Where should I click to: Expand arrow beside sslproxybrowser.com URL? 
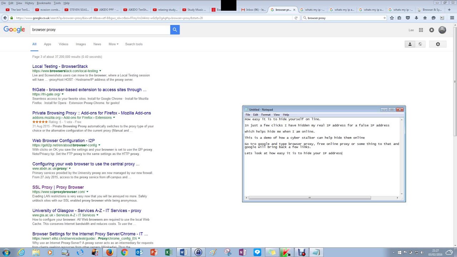[x=87, y=192]
